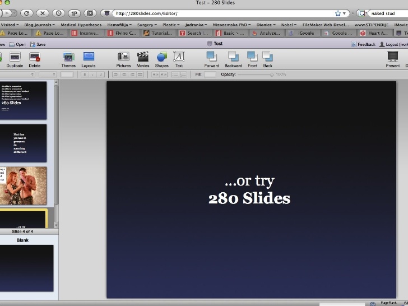Viewport: 408px width, 306px height.
Task: Click the text color well beside font size
Action: (x=67, y=75)
